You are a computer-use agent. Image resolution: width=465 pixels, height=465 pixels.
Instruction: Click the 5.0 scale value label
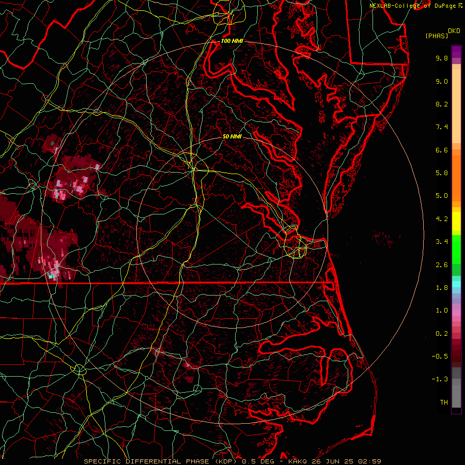[x=442, y=196]
